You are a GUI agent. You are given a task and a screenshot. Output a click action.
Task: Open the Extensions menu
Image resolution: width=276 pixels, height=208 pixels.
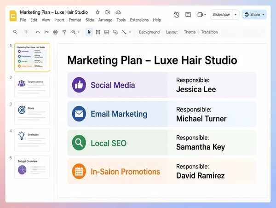coord(139,20)
